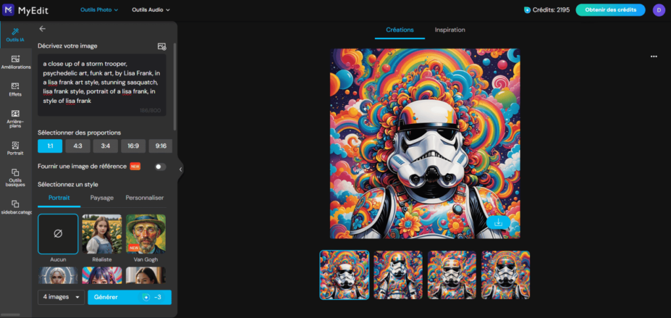Click the left panel vertical scrollbar
Screen dimensions: 671x318
(x=175, y=86)
